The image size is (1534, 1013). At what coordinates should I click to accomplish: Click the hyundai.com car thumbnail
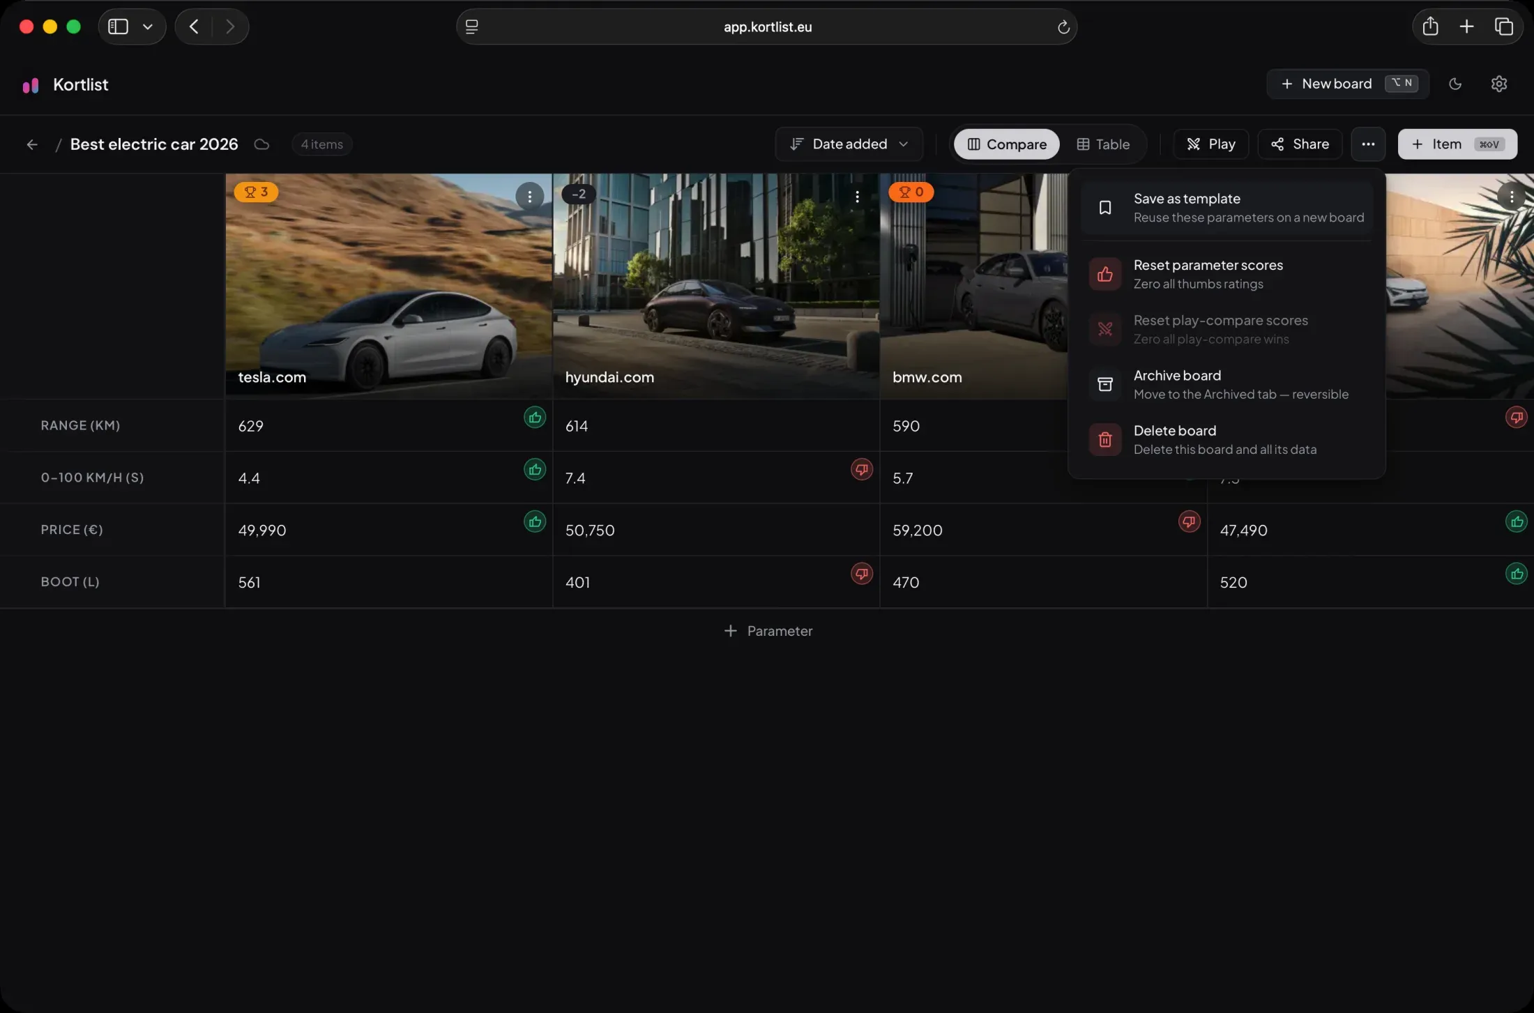(x=716, y=286)
